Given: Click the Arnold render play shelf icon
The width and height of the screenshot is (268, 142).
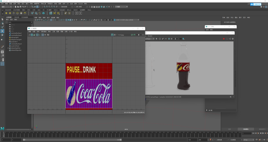Looking at the screenshot, I should coord(80,13).
